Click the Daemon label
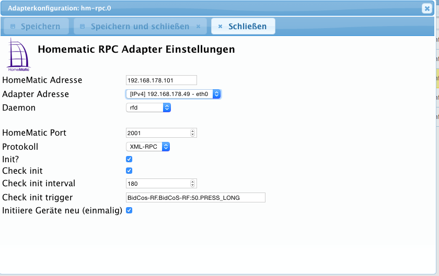 pyautogui.click(x=19, y=107)
